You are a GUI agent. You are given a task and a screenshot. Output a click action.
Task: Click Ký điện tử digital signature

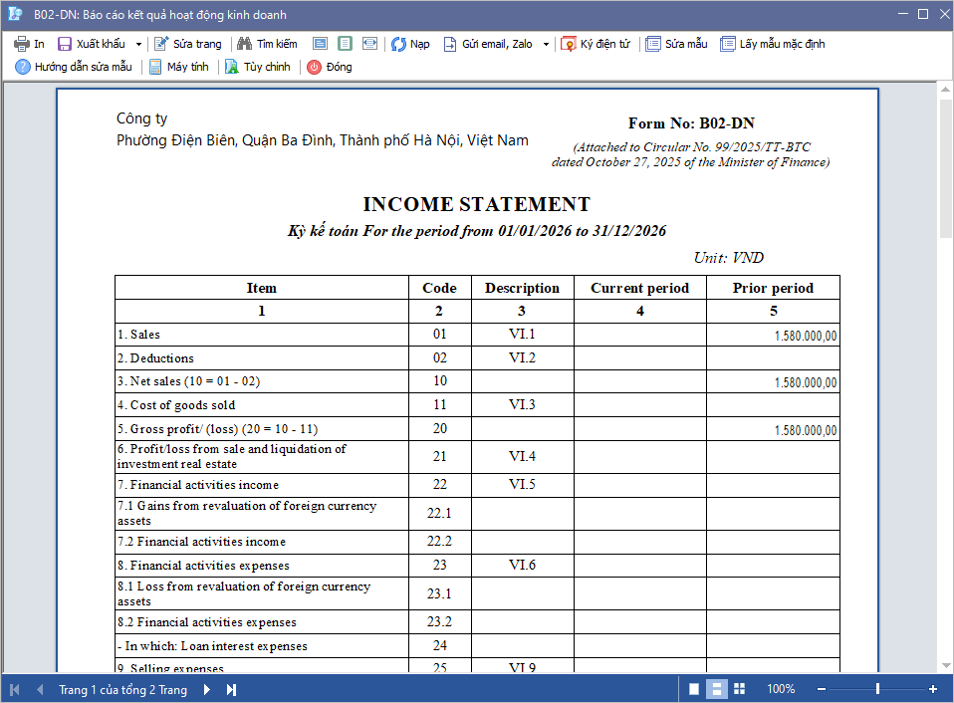(x=596, y=44)
